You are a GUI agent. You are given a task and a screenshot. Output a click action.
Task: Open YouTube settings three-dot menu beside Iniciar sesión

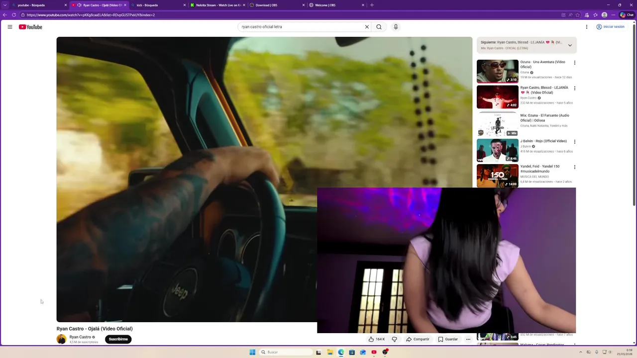coord(586,27)
